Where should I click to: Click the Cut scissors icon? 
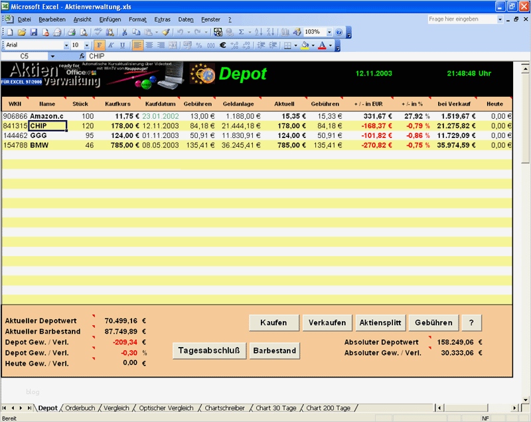click(x=124, y=32)
